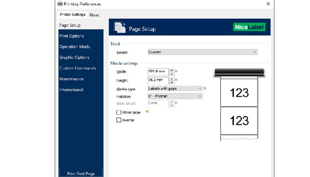Screen dimensions: 310x177
Task: Enable the Mirror label checkbox
Action: (x=119, y=113)
